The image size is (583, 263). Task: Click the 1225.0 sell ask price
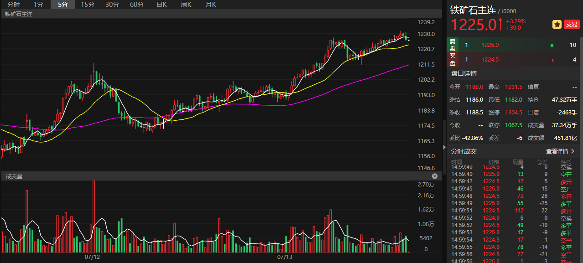click(x=490, y=45)
